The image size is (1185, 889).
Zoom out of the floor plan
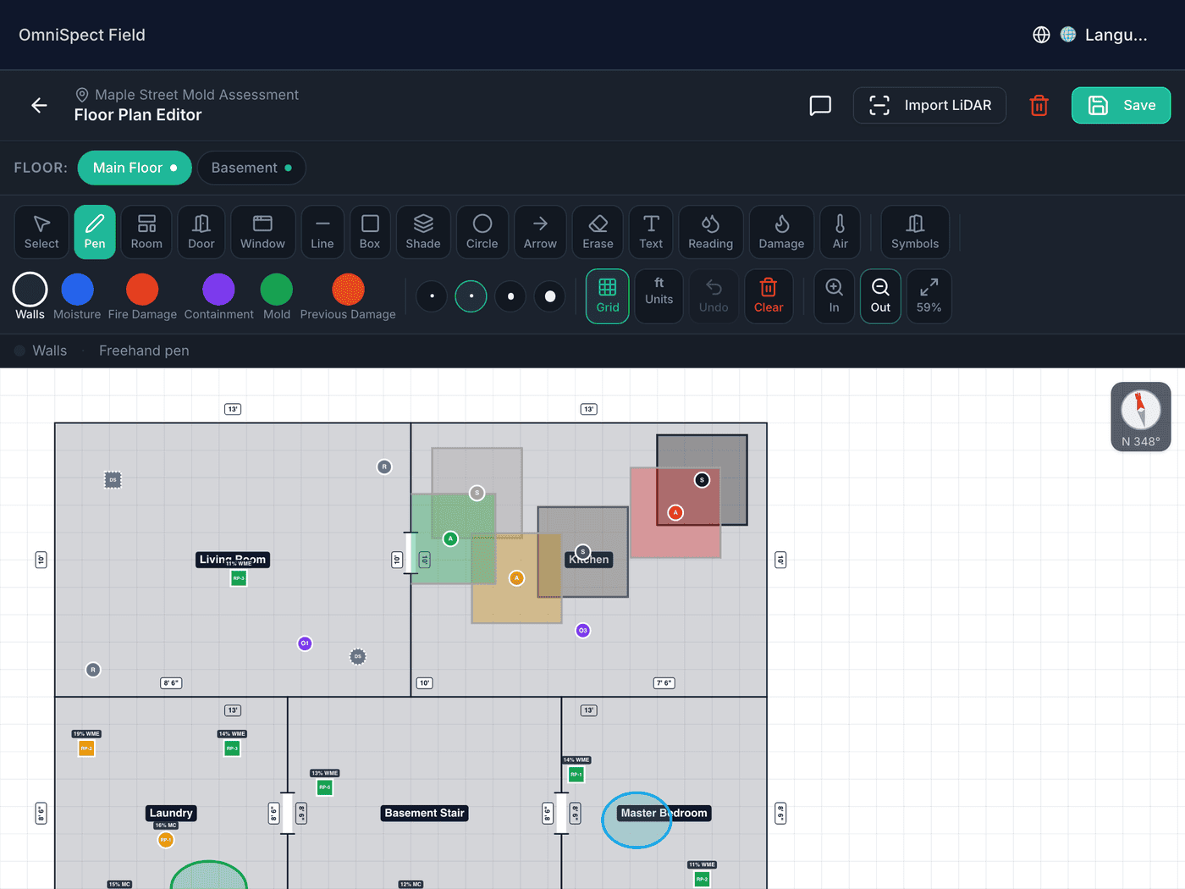pyautogui.click(x=880, y=296)
